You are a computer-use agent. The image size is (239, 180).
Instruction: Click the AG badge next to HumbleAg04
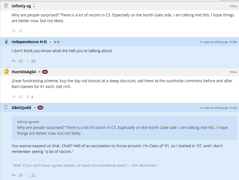(x=45, y=72)
